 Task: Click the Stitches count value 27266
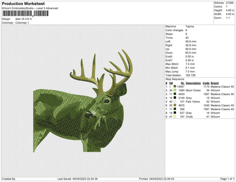click(230, 2)
